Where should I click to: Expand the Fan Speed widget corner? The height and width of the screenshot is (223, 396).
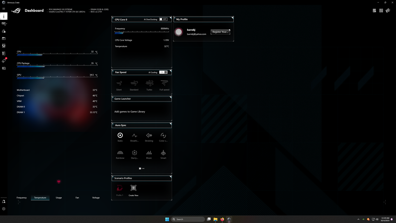tap(170, 71)
